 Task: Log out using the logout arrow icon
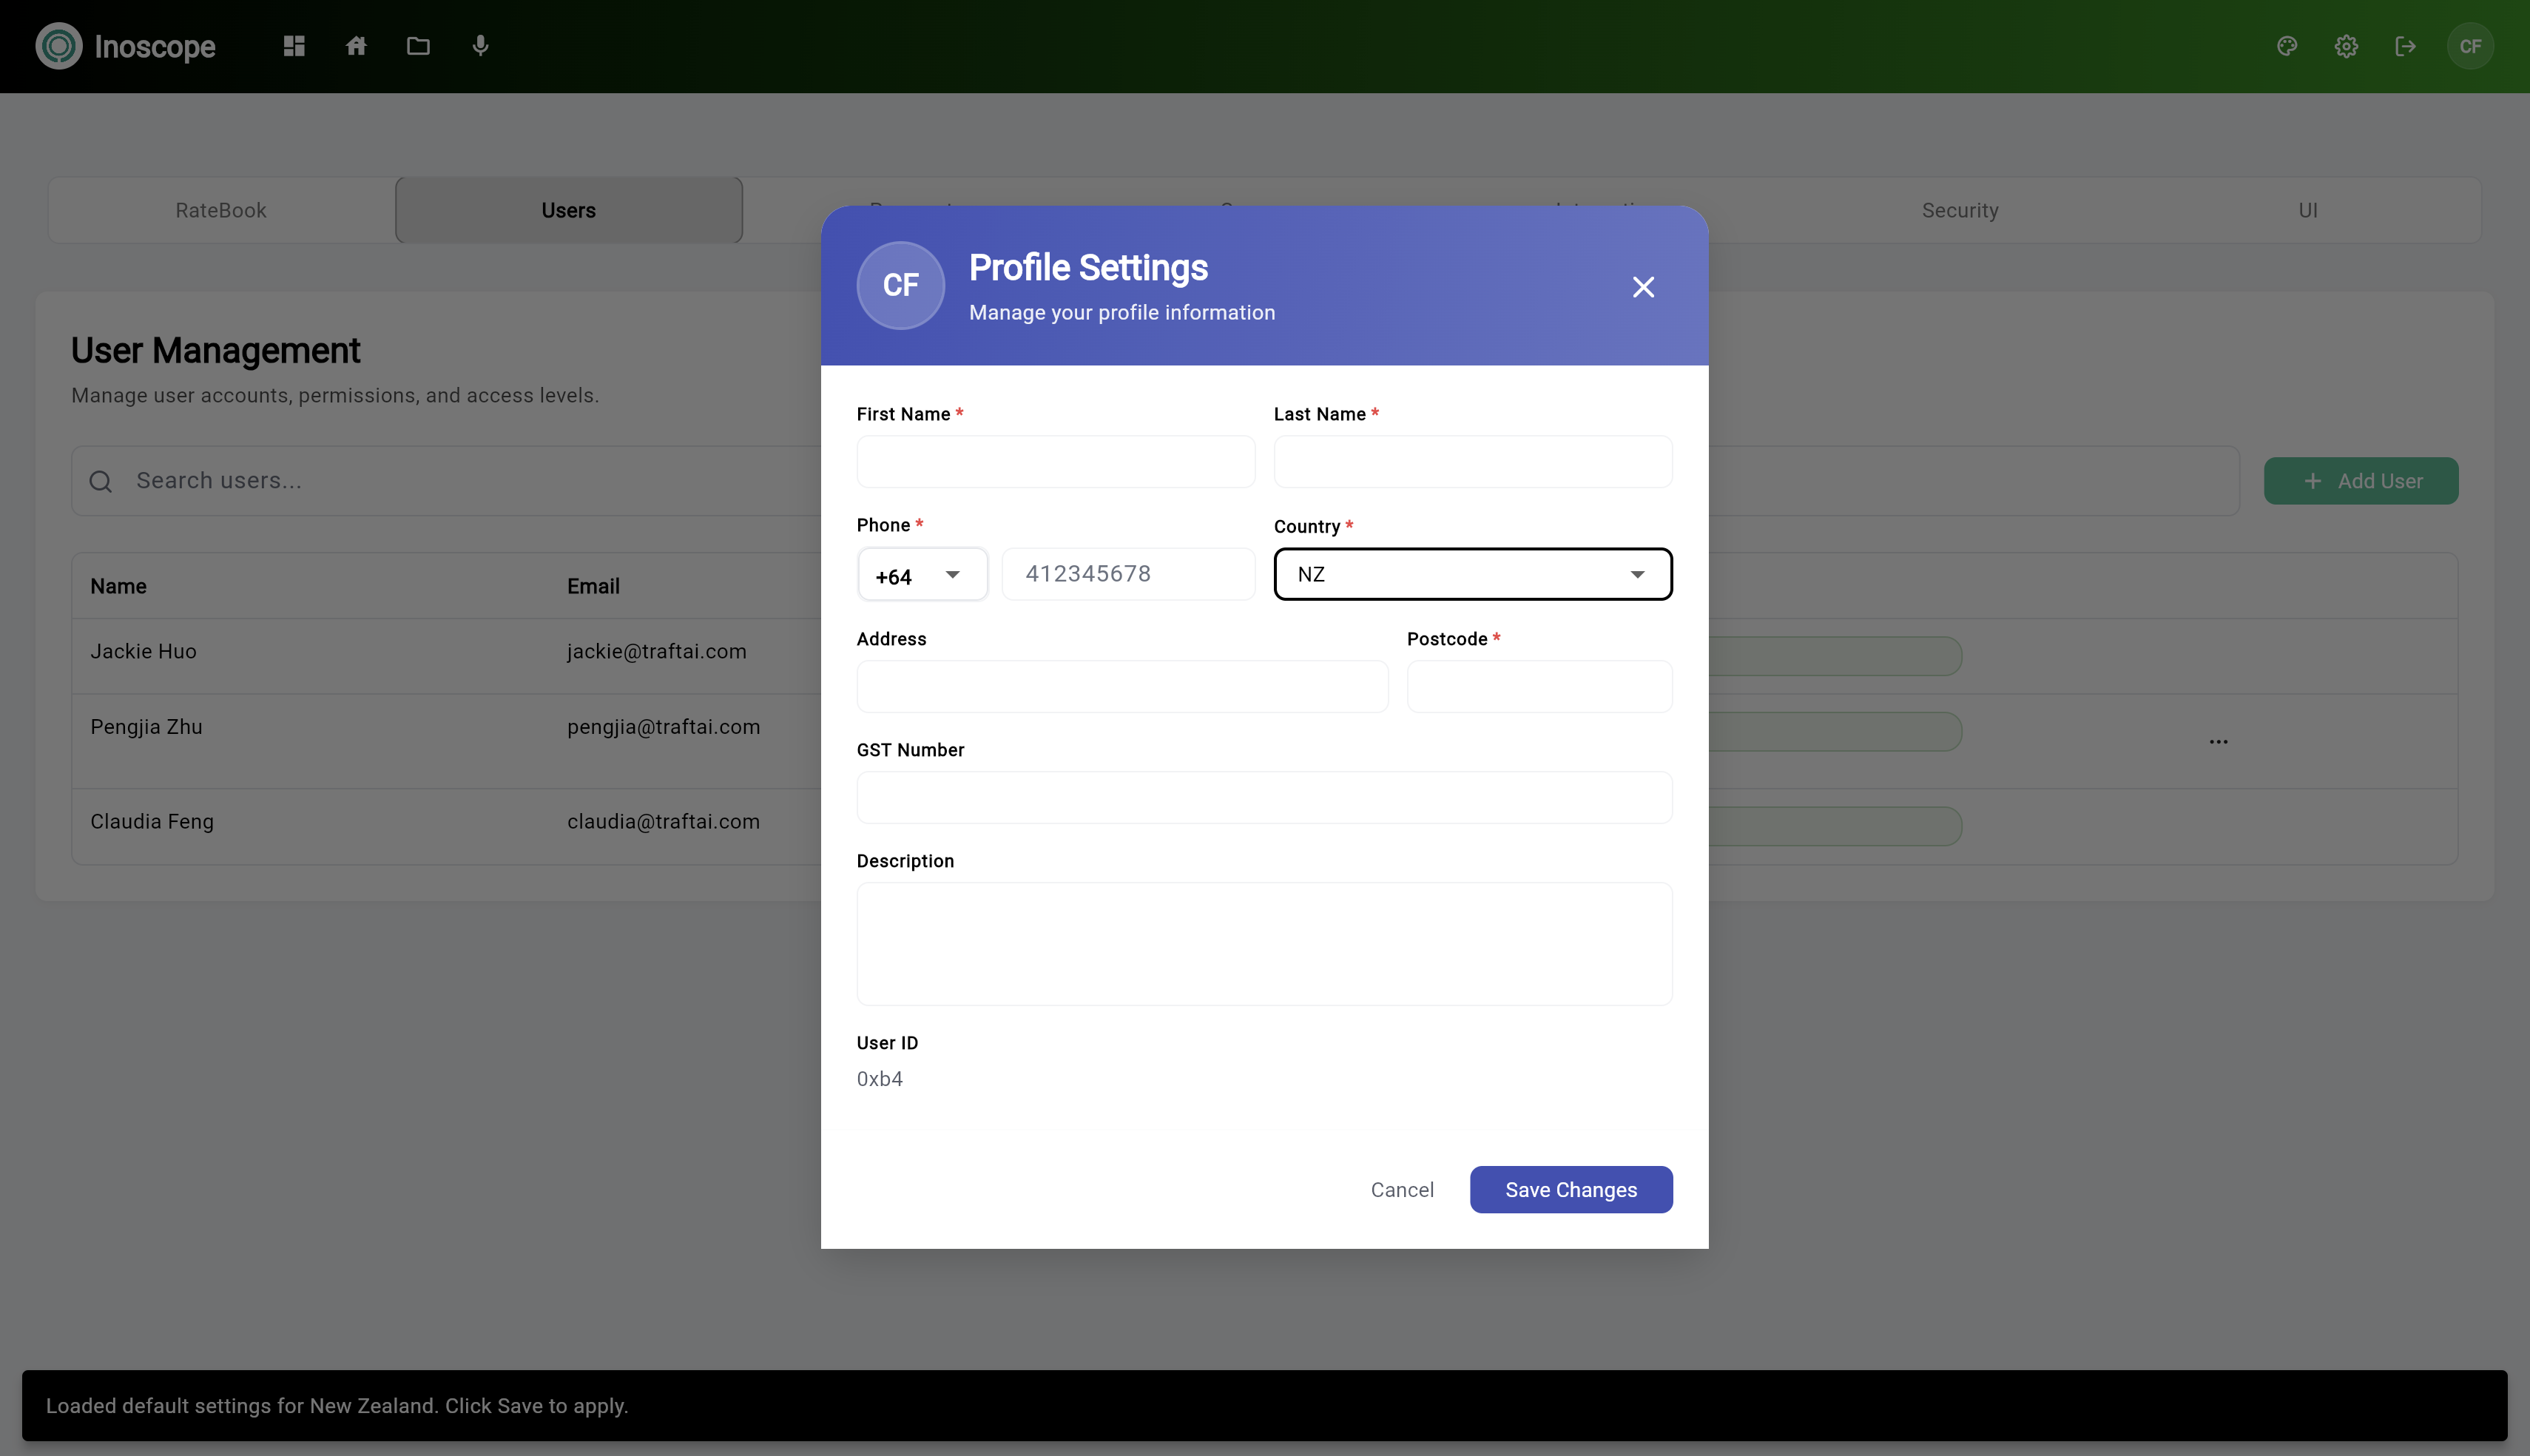point(2406,46)
